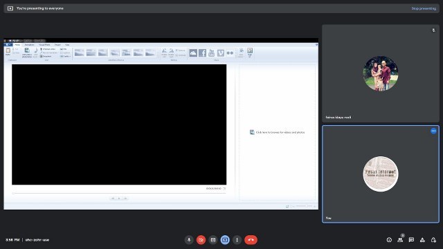Viewport: 443px width, 249px height.
Task: Open host controls lock icon
Action: tap(433, 240)
